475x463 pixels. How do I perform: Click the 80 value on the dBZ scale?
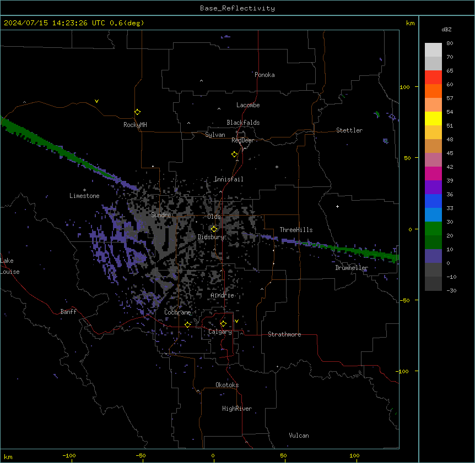[450, 43]
